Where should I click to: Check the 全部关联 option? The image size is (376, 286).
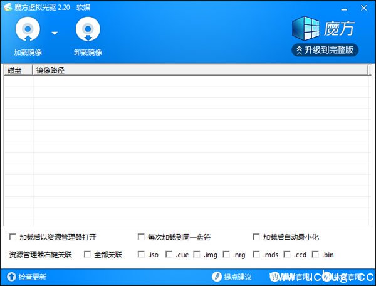pos(87,255)
